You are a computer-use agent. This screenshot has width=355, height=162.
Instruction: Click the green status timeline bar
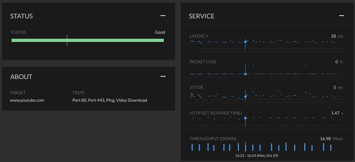click(x=87, y=40)
